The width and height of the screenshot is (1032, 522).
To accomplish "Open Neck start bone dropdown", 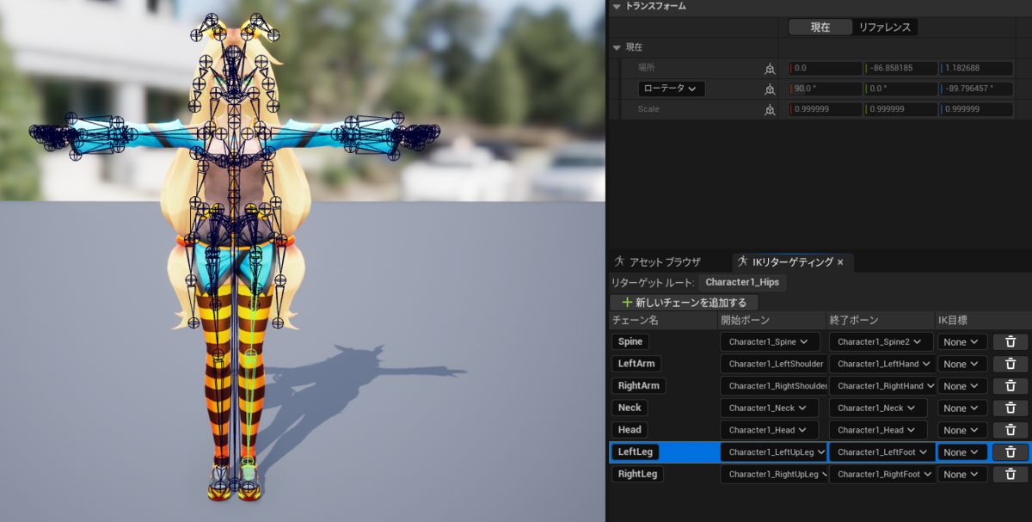I will click(x=770, y=408).
